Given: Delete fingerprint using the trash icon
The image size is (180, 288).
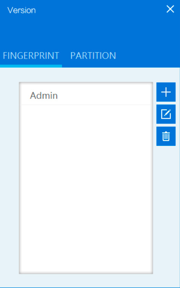Looking at the screenshot, I should (166, 136).
